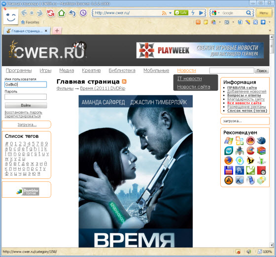Image resolution: width=276 pixels, height=257 pixels.
Task: Open Время (2011) DVDRip article link
Action: [x=103, y=88]
